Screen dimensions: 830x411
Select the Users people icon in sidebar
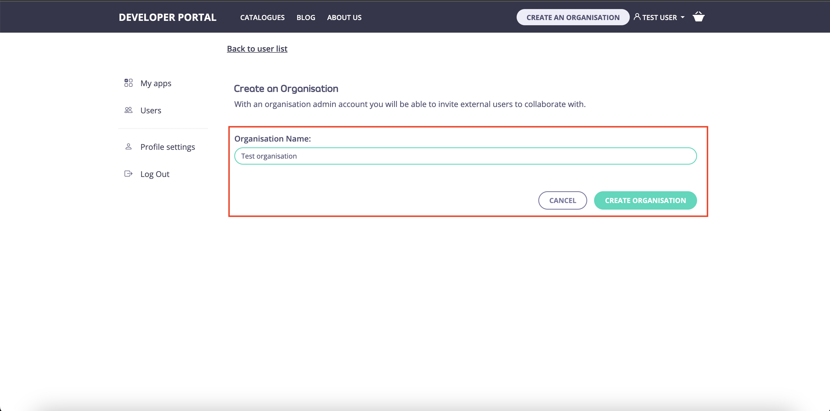pos(129,110)
